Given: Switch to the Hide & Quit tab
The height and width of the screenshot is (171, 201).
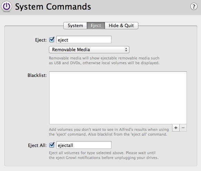Looking at the screenshot, I should pos(121,25).
